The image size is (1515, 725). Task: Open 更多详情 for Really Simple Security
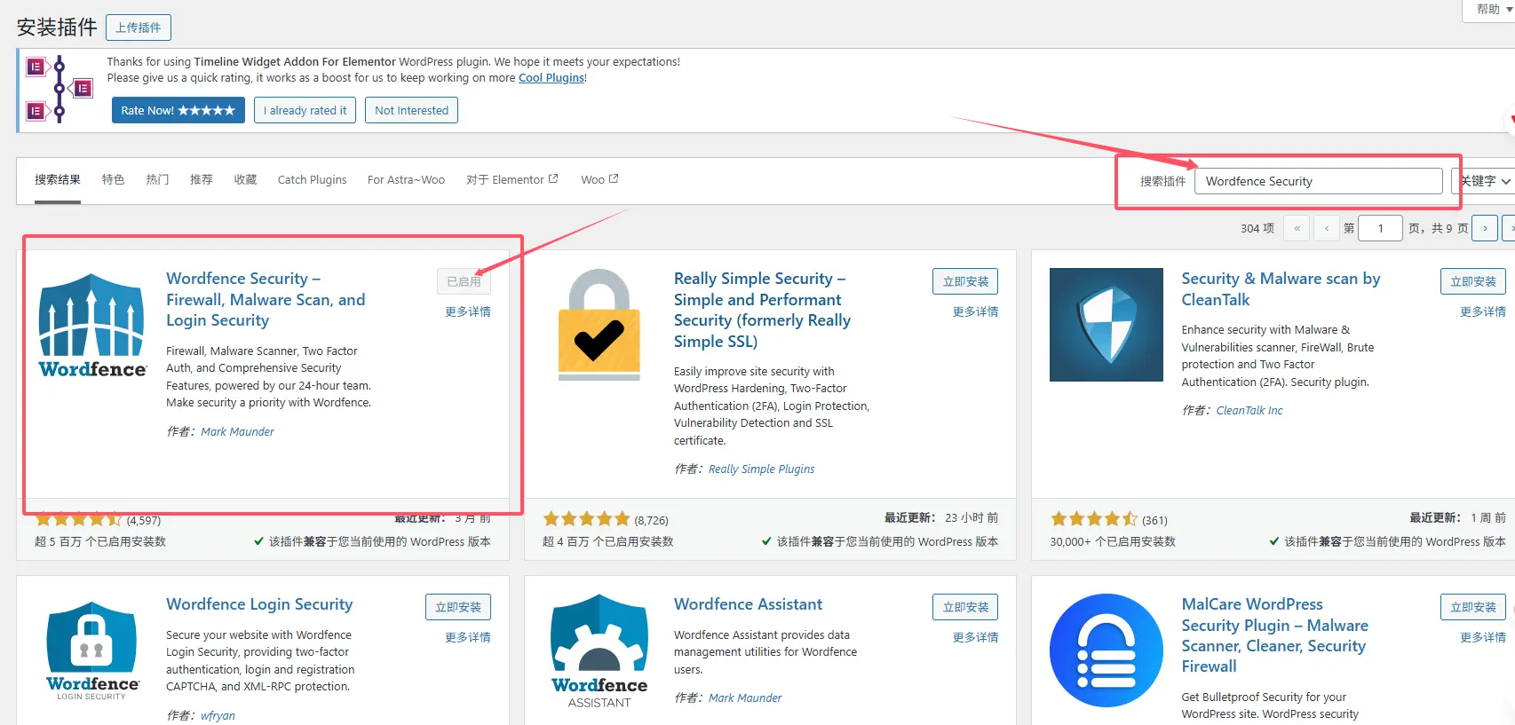[x=975, y=311]
